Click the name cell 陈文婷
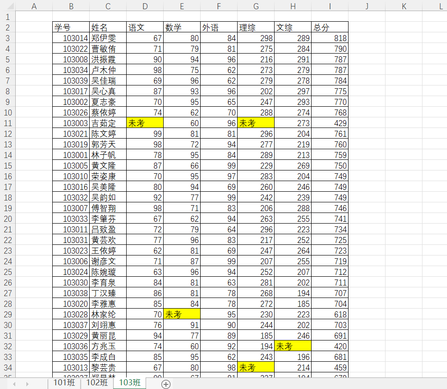 [x=108, y=134]
